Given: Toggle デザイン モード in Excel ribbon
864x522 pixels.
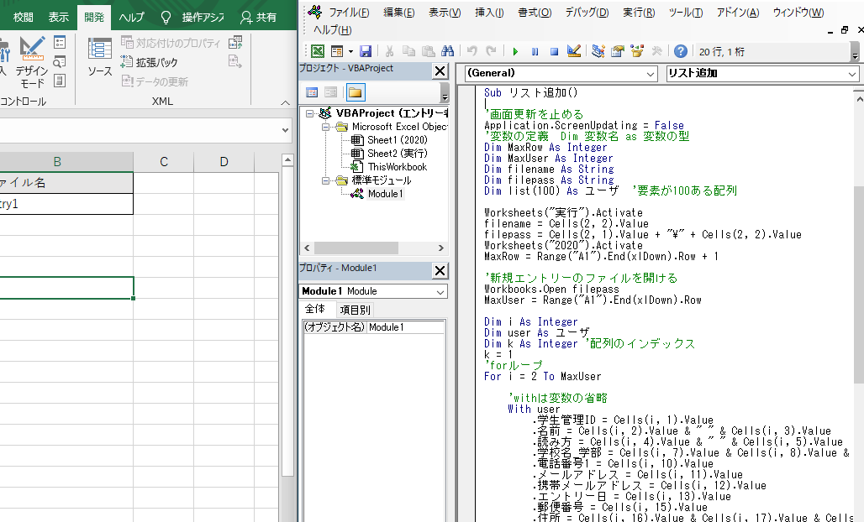Looking at the screenshot, I should click(32, 63).
